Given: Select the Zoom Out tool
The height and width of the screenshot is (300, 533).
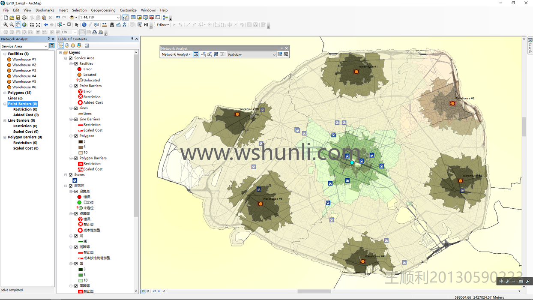Looking at the screenshot, I should 12,25.
